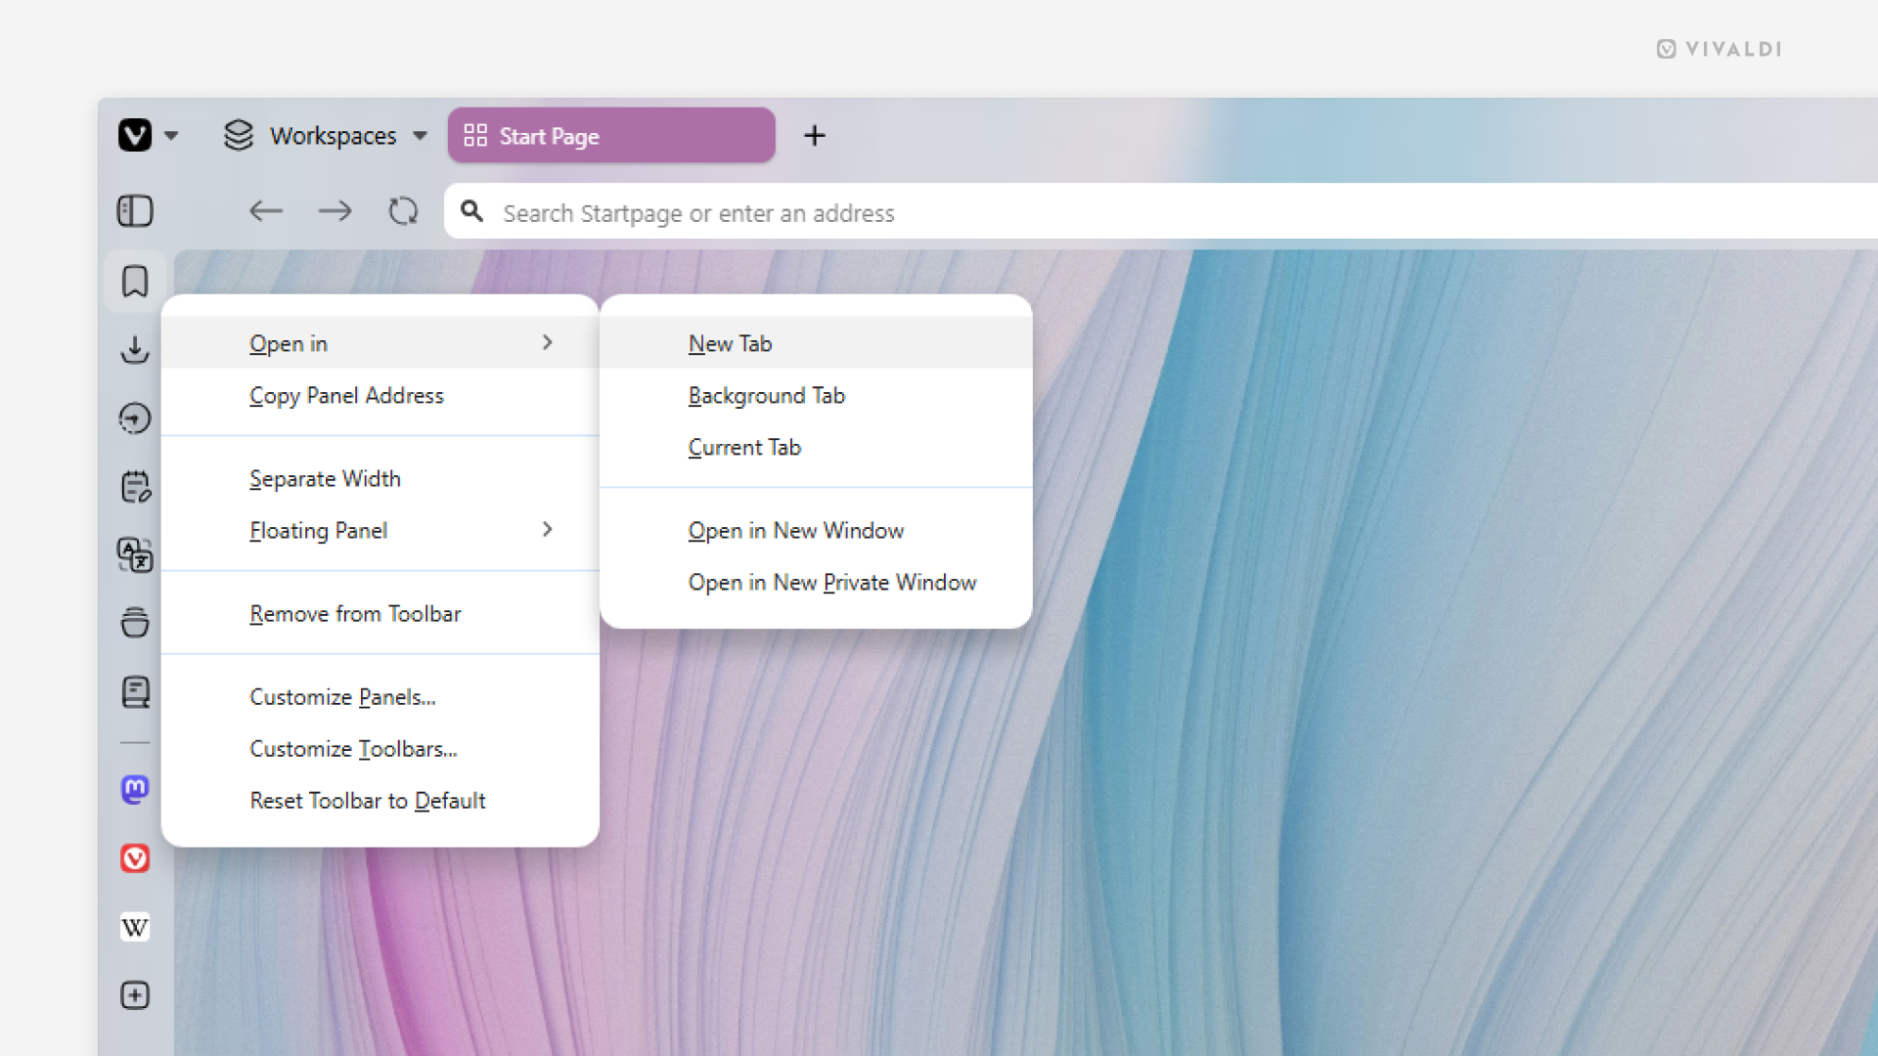This screenshot has width=1878, height=1056.
Task: Choose Separate Width option
Action: coord(380,478)
